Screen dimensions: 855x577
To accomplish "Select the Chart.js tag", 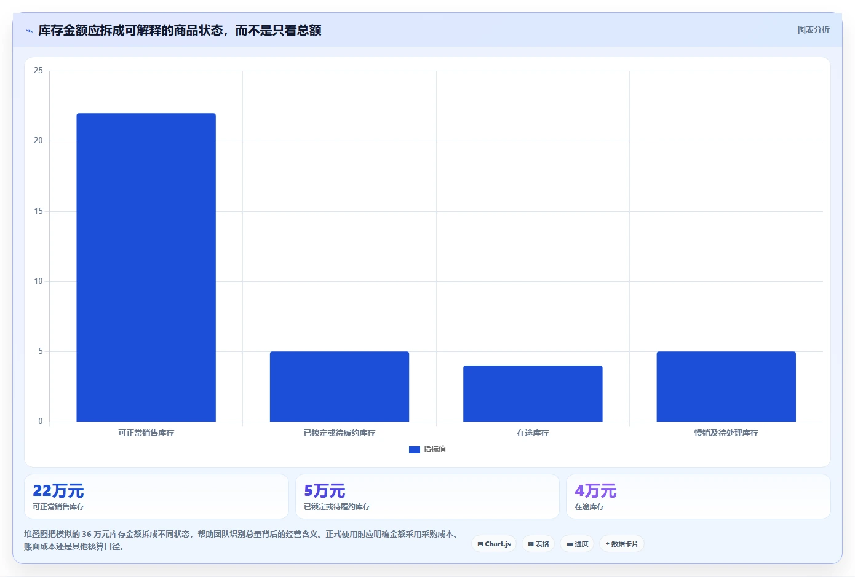I will pos(494,544).
